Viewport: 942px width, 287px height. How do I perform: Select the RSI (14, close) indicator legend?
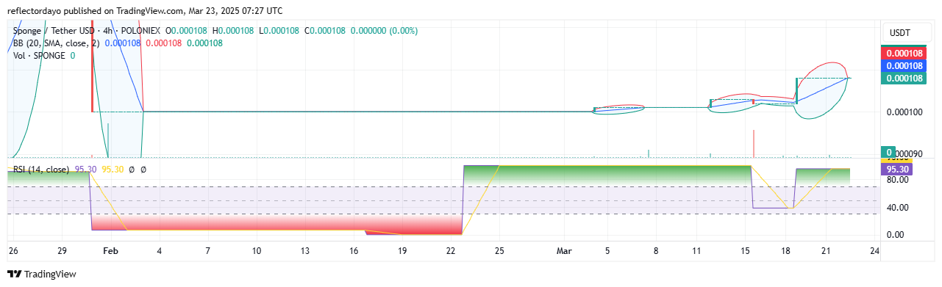click(42, 170)
